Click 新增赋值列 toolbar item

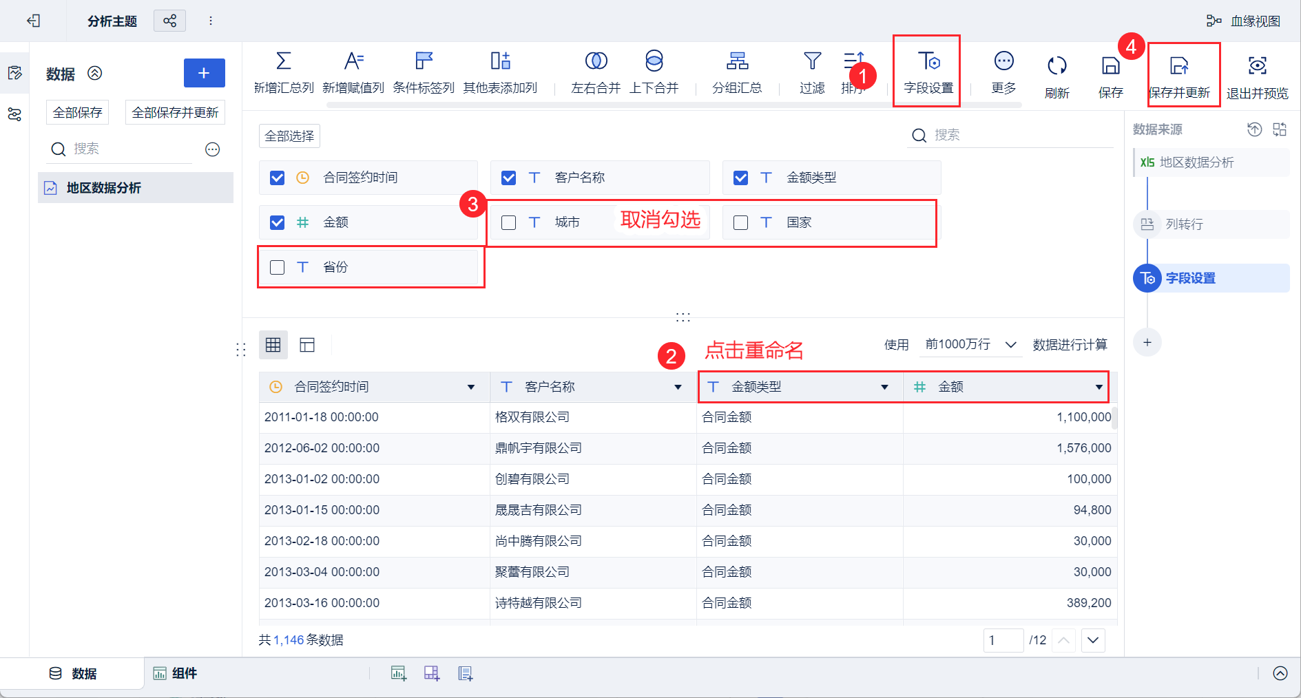point(353,73)
